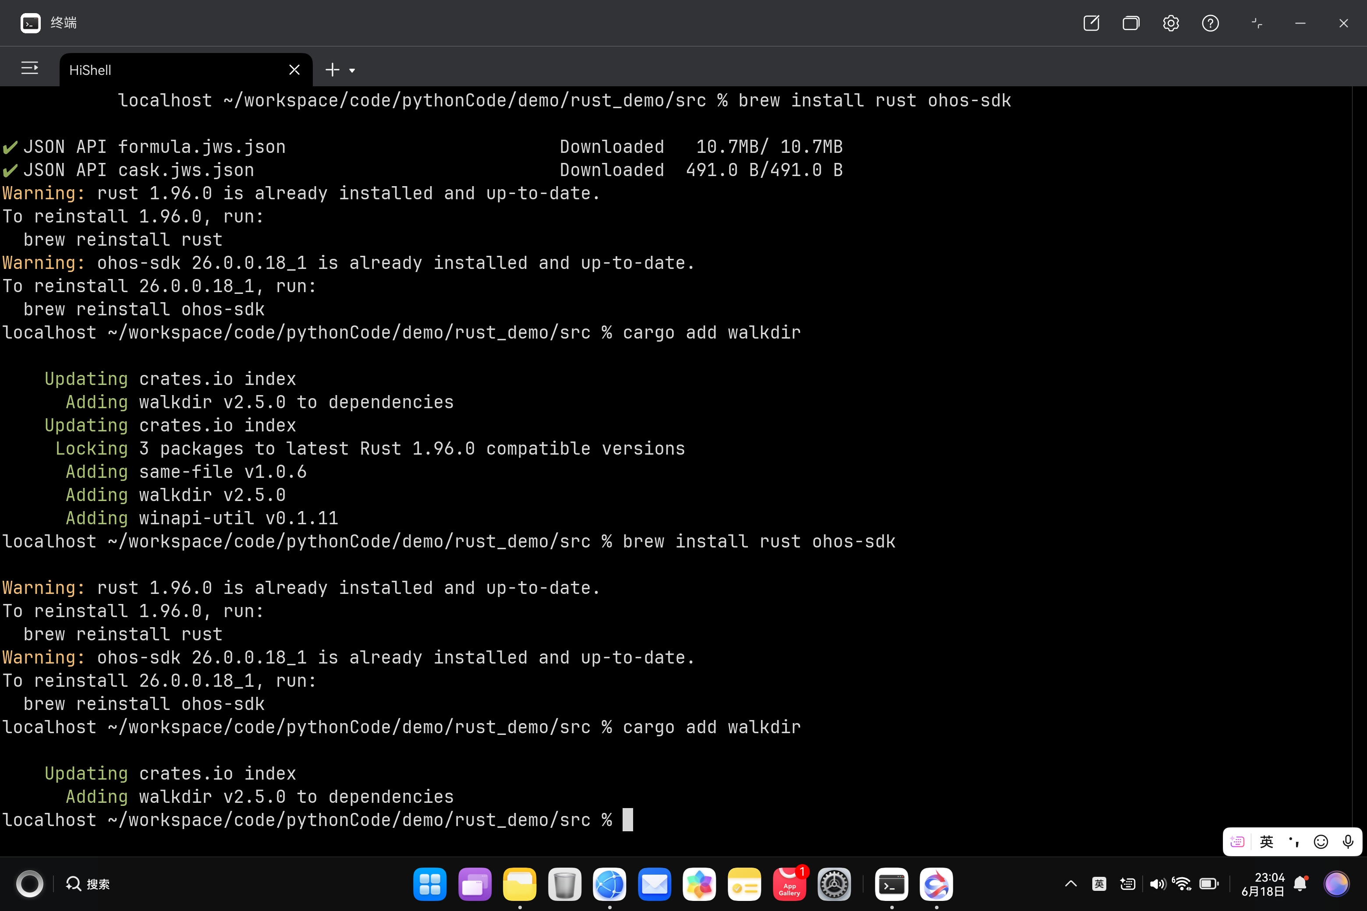The height and width of the screenshot is (911, 1367).
Task: Switch to Terminal icon in dock
Action: (892, 884)
